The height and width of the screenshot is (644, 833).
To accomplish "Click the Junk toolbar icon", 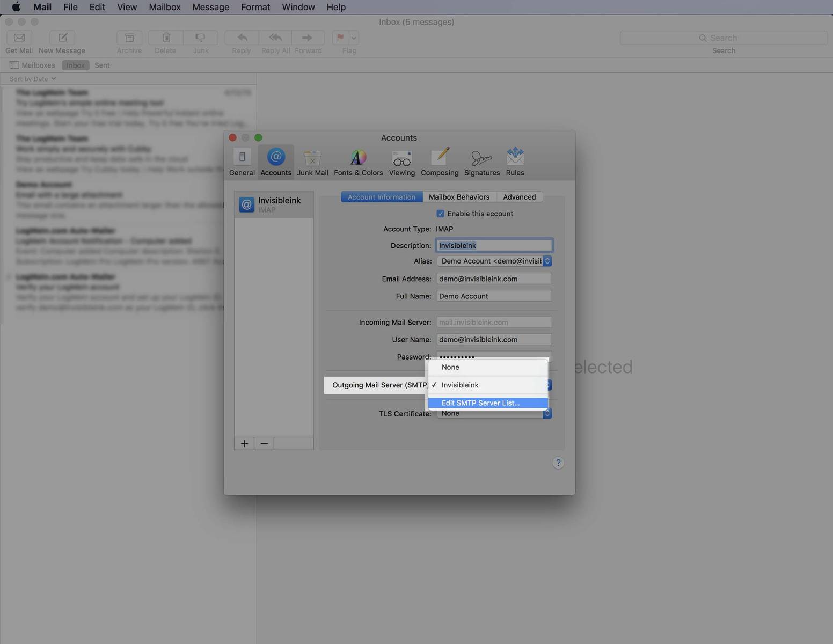I will point(201,38).
